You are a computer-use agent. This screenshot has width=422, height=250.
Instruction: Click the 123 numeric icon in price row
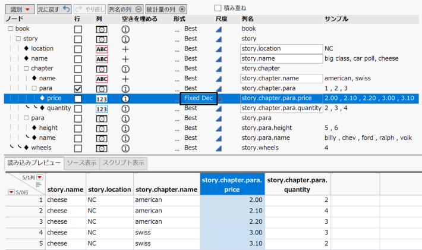102,98
